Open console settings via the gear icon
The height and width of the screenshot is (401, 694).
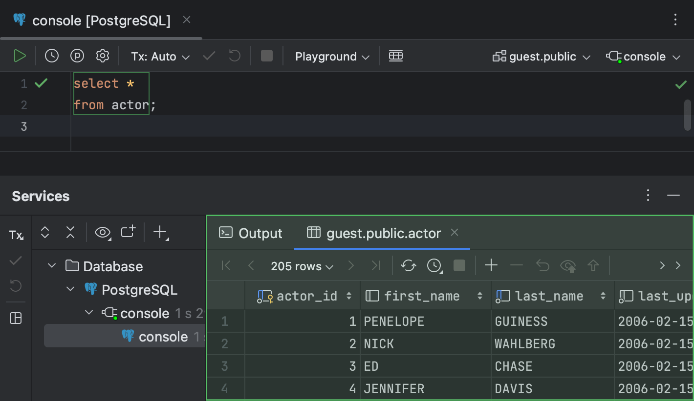pyautogui.click(x=103, y=56)
